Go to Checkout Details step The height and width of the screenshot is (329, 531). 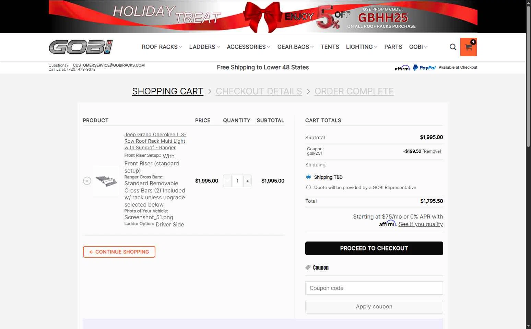pos(259,91)
